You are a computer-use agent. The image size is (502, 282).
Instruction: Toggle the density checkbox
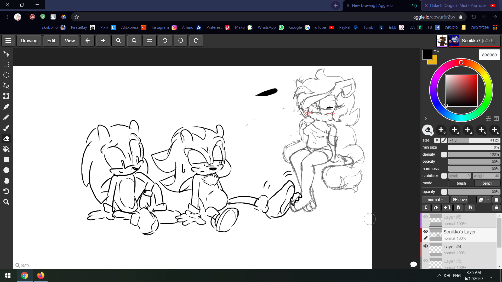click(x=444, y=155)
